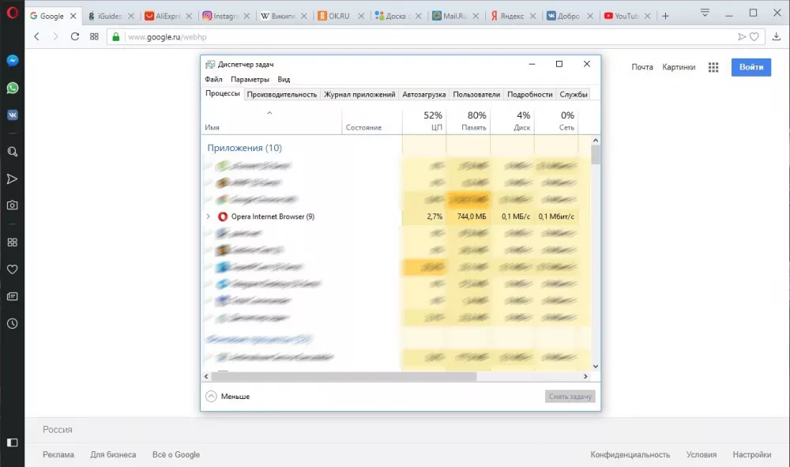This screenshot has width=790, height=467.
Task: Open the snapshot camera tool
Action: point(13,205)
